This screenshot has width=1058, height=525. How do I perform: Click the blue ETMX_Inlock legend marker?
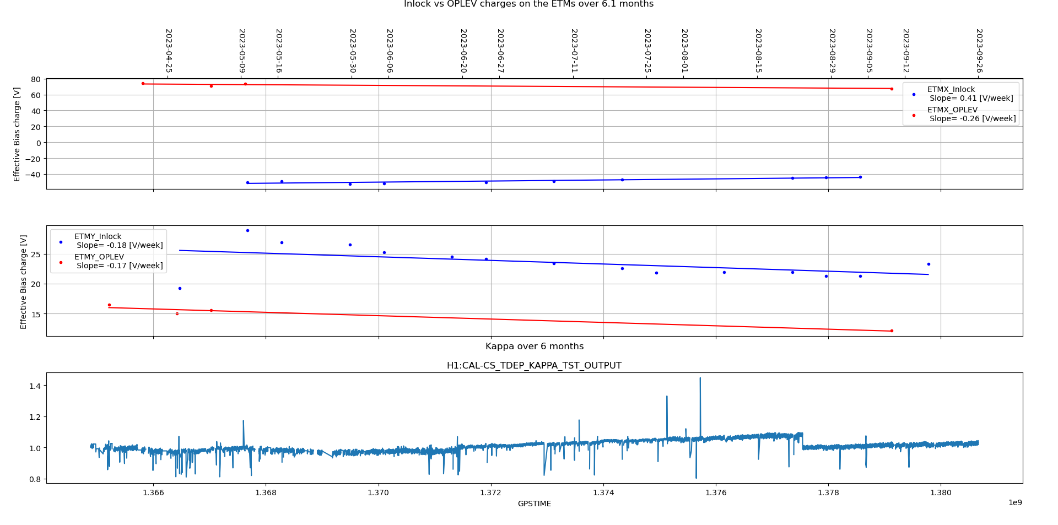914,94
